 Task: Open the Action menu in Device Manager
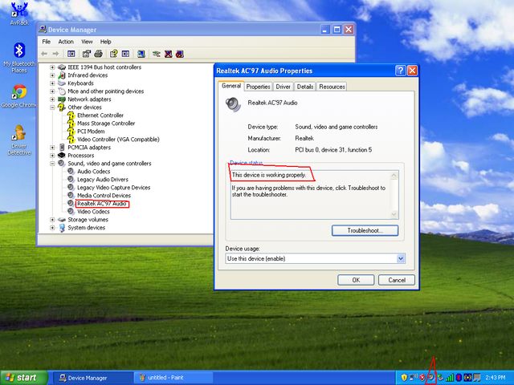pos(66,42)
